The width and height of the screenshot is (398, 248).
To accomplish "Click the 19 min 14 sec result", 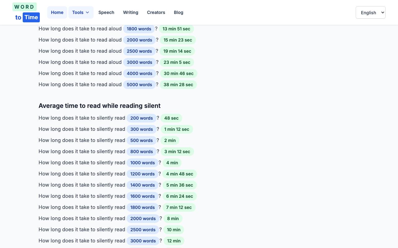I will point(177,51).
